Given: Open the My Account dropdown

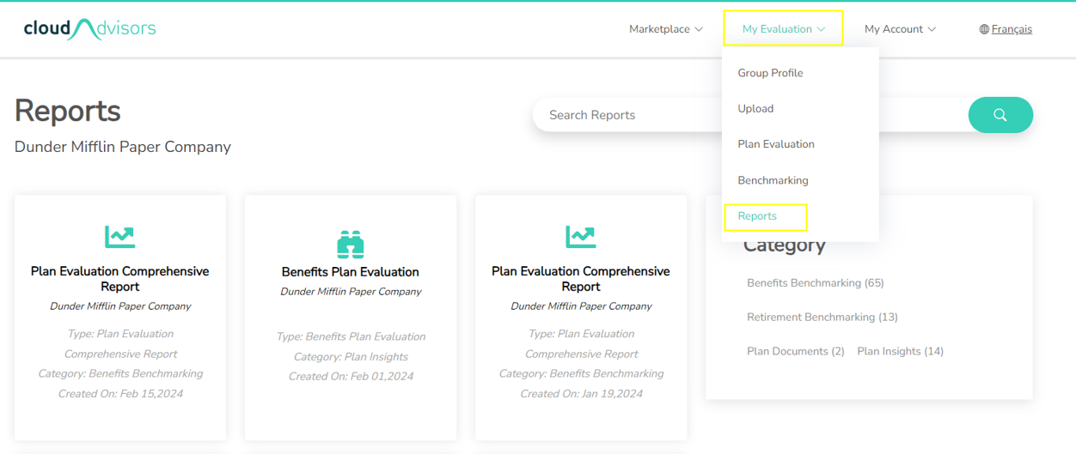Looking at the screenshot, I should point(900,29).
